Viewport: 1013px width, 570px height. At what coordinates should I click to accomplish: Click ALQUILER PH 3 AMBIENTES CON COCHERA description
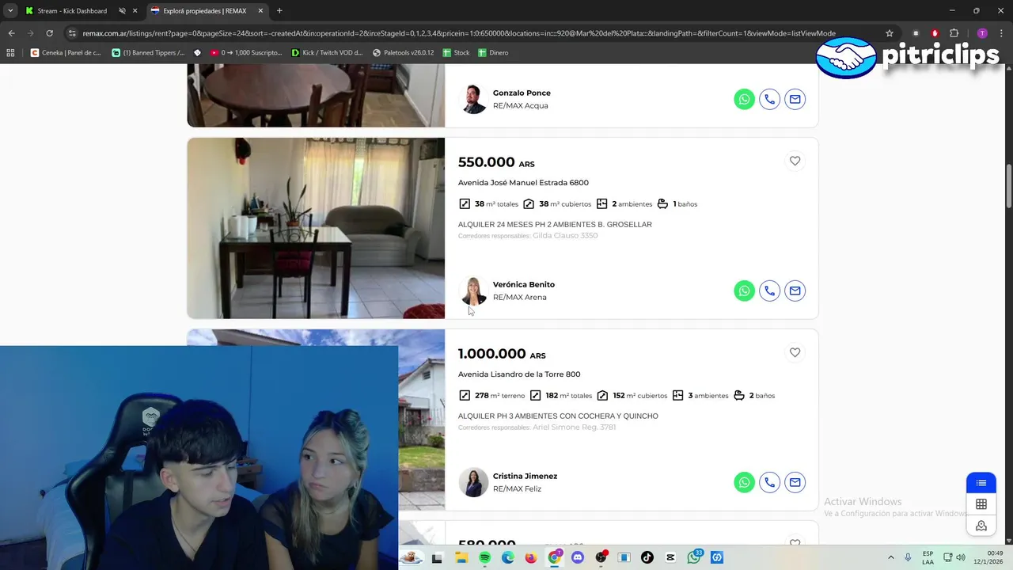point(558,416)
